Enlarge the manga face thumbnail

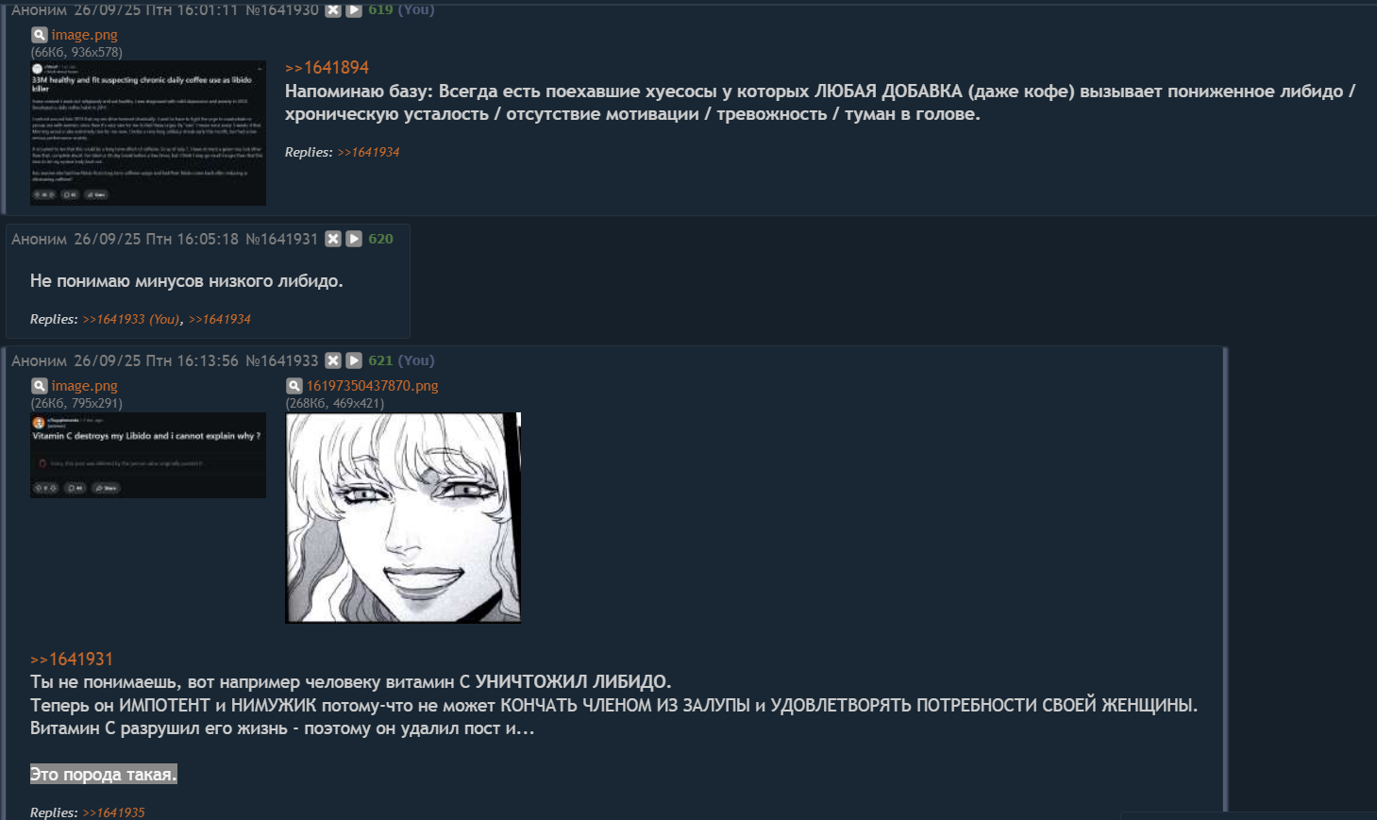pyautogui.click(x=403, y=518)
